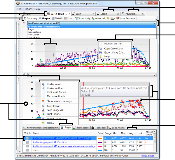The width and height of the screenshot is (175, 160).
Task: Expand the second graph's dropdown arrow
Action: click(155, 75)
